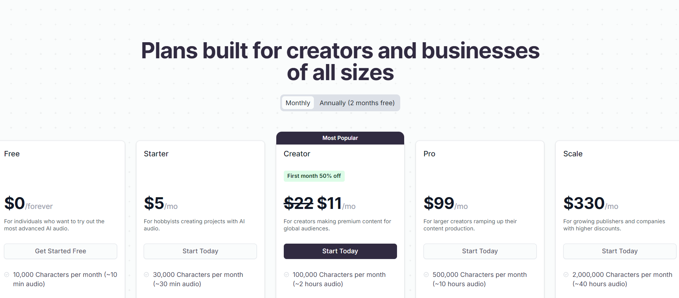679x298 pixels.
Task: Click the checkmark icon beside 30,000 Characters
Action: (147, 275)
